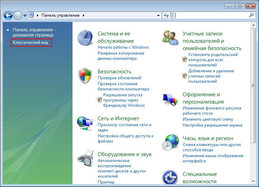Click the refresh button next to address bar
Viewport: 259px width, 187px height.
point(166,15)
